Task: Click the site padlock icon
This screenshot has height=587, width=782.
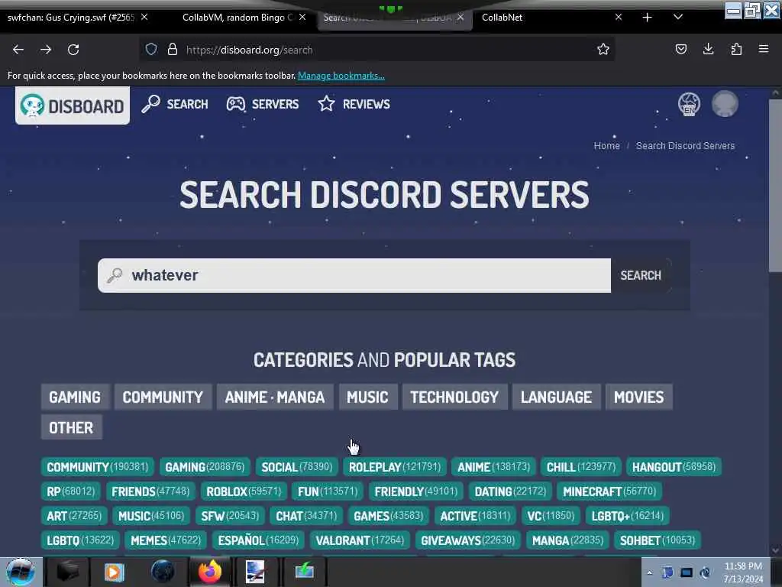Action: point(173,50)
